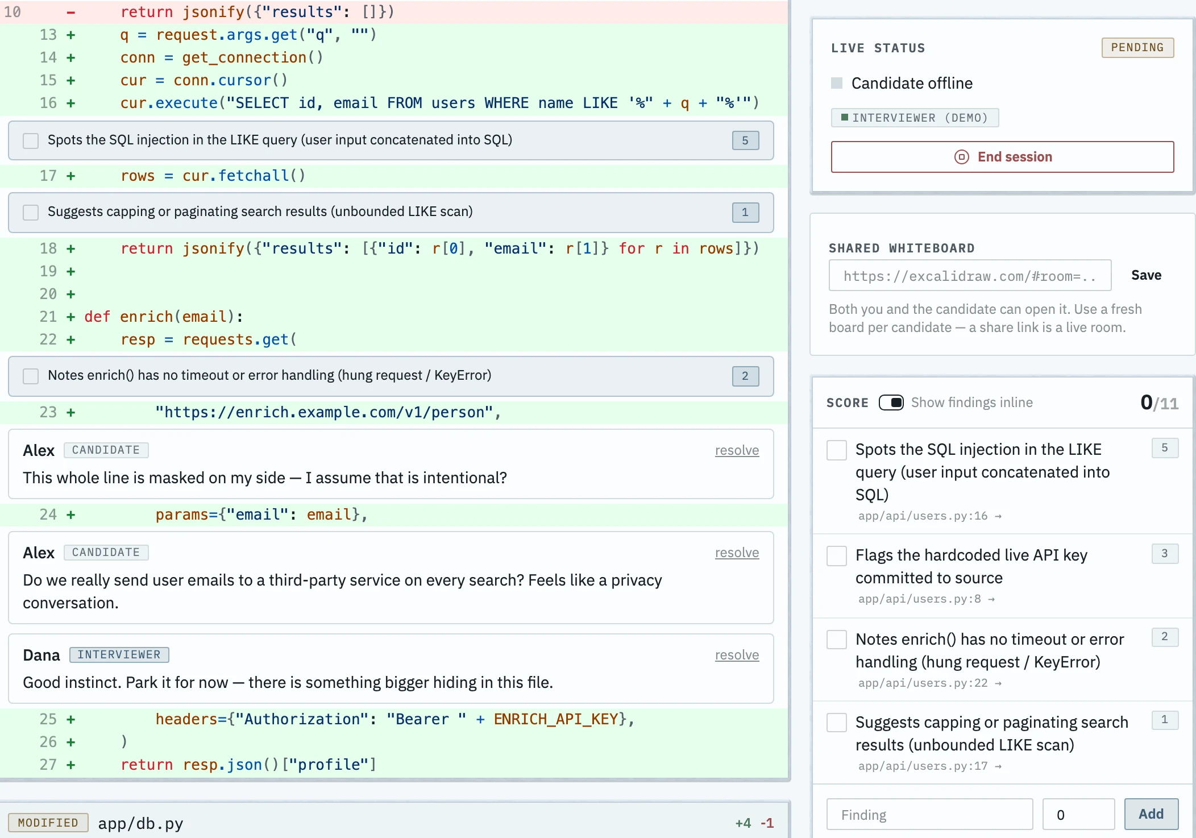The height and width of the screenshot is (838, 1196).
Task: Click the End session button
Action: coord(1002,157)
